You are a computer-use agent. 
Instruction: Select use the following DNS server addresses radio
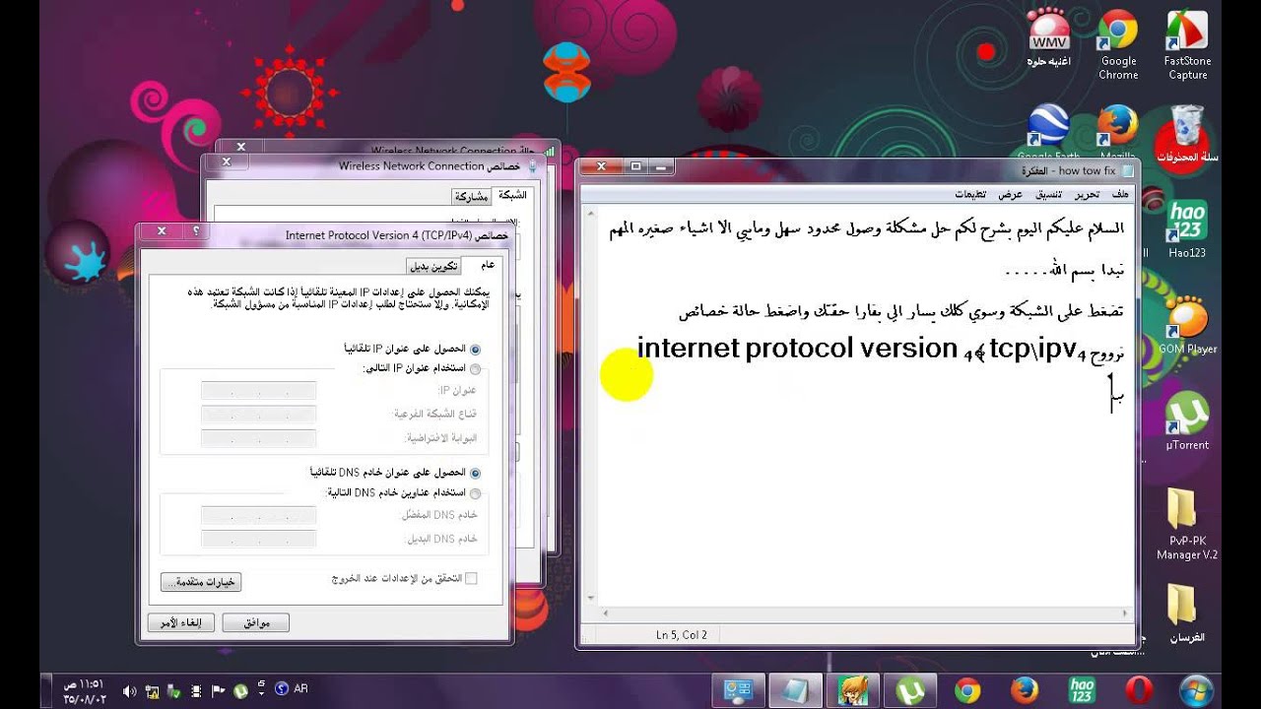[x=476, y=493]
